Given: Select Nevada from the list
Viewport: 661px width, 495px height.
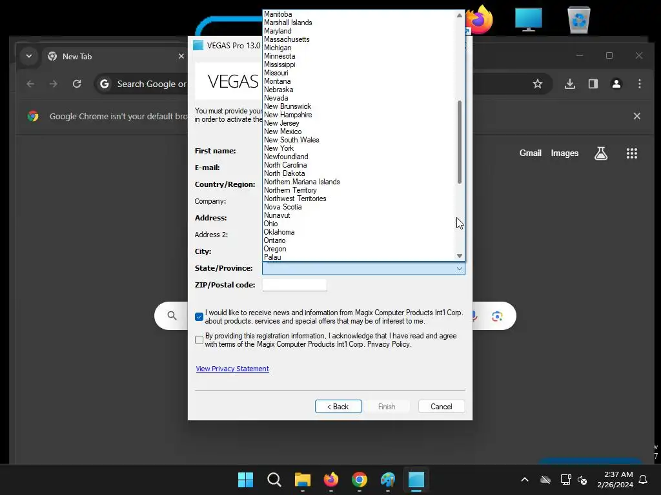Looking at the screenshot, I should tap(276, 98).
